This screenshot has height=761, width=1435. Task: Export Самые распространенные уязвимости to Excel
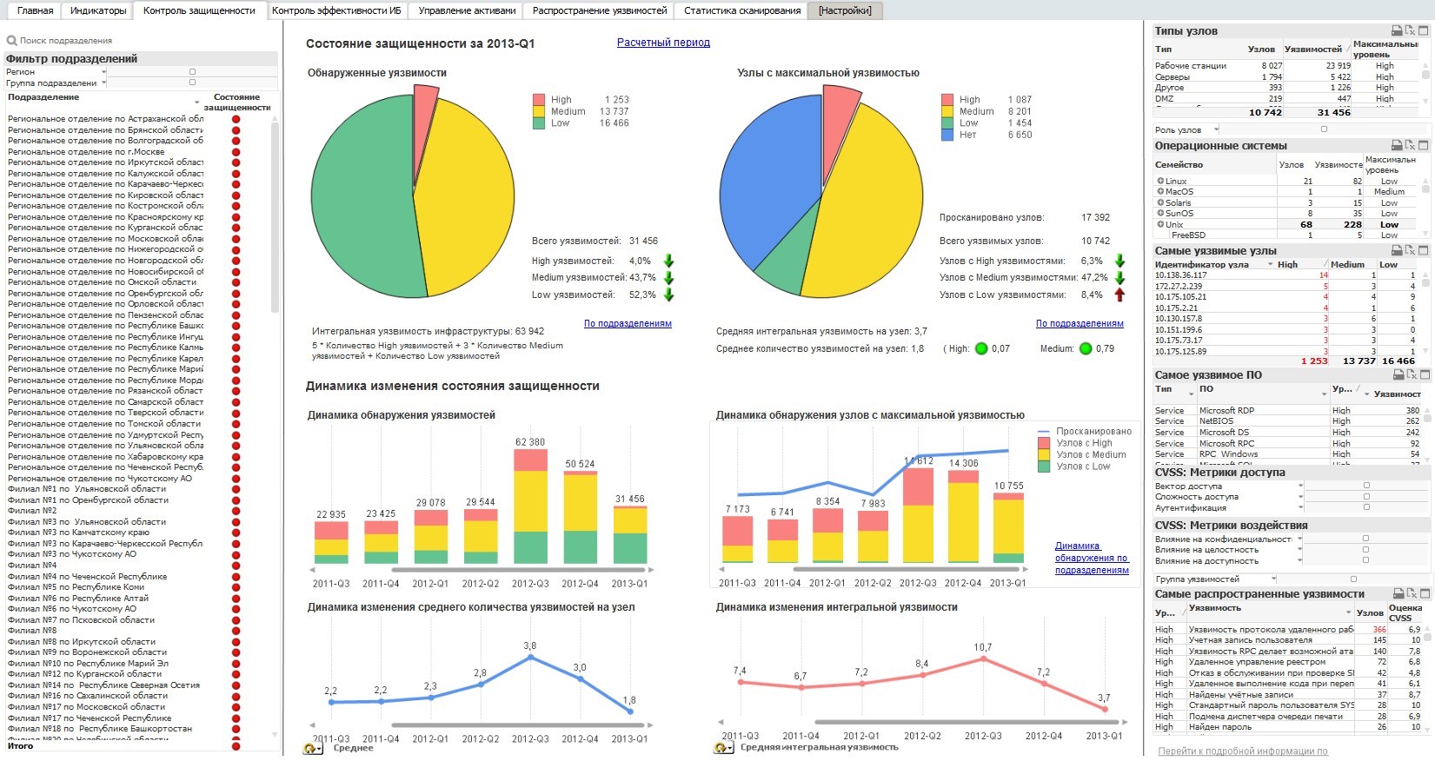(x=1411, y=593)
